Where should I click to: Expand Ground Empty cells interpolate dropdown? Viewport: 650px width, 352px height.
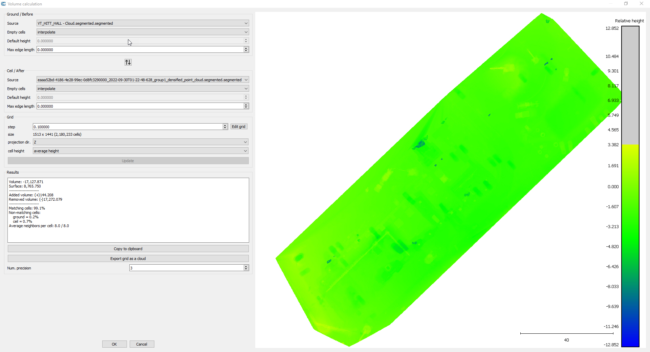click(x=143, y=32)
